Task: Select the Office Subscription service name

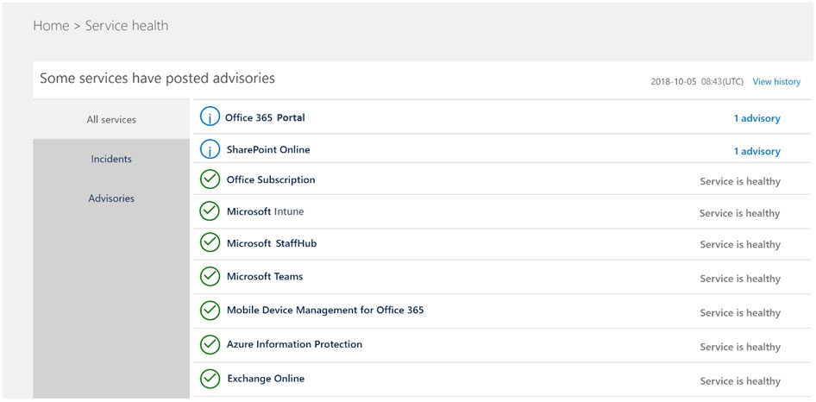Action: pyautogui.click(x=271, y=179)
